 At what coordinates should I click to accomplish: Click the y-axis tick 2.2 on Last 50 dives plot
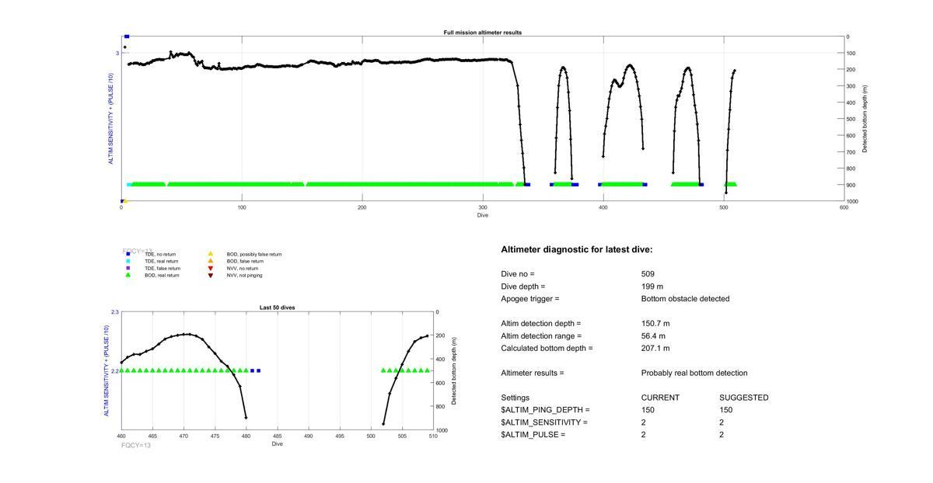click(115, 371)
